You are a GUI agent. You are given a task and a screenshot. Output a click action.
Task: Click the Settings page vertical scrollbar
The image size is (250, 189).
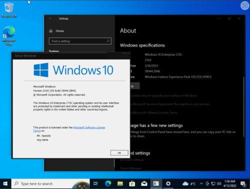click(x=243, y=107)
